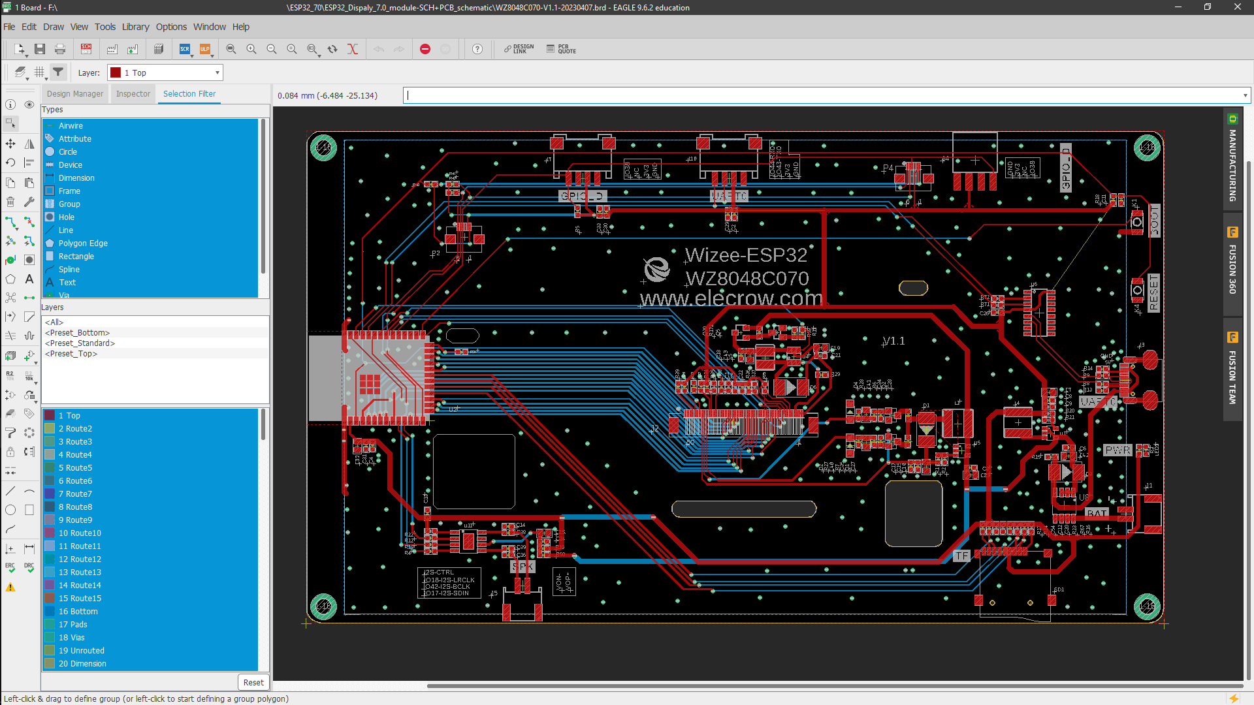Click the 1 Top layer color swatch
The height and width of the screenshot is (705, 1254).
click(x=50, y=416)
